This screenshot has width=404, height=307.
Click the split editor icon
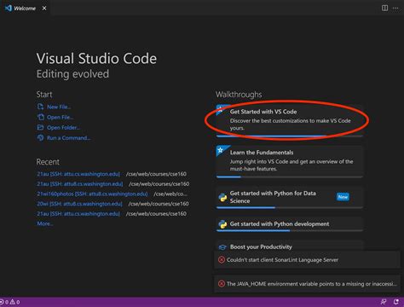(384, 9)
